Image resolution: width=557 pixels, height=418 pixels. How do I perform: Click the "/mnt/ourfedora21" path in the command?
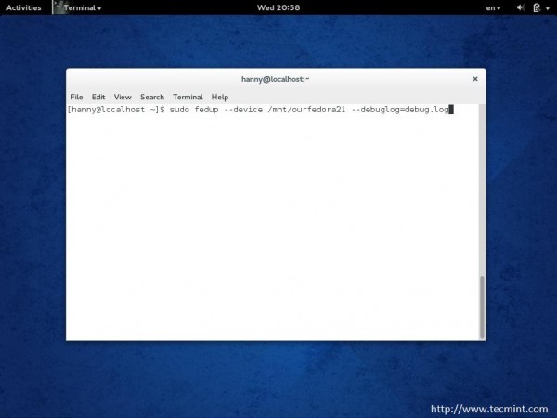click(306, 110)
